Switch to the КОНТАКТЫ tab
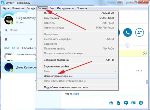 tap(11, 48)
